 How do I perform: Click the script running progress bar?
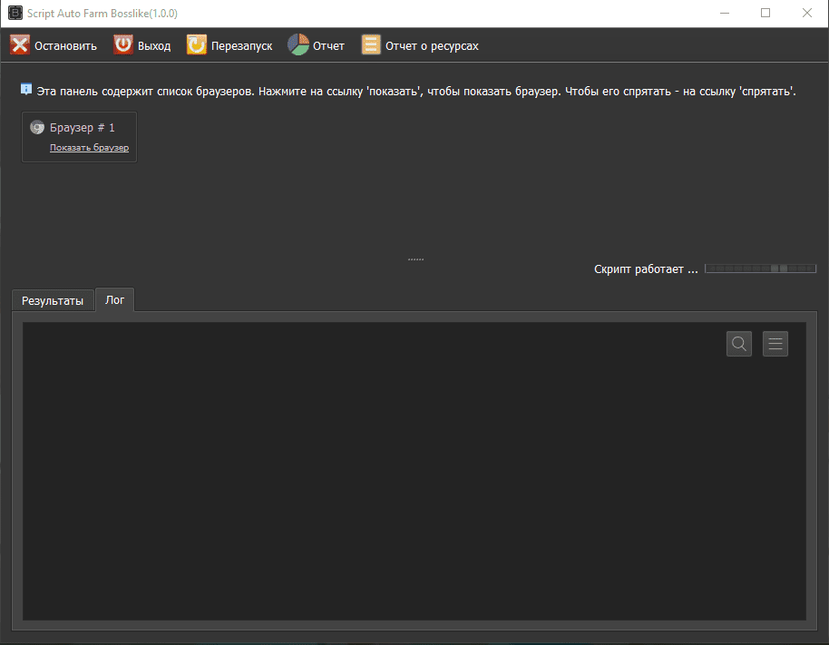760,269
